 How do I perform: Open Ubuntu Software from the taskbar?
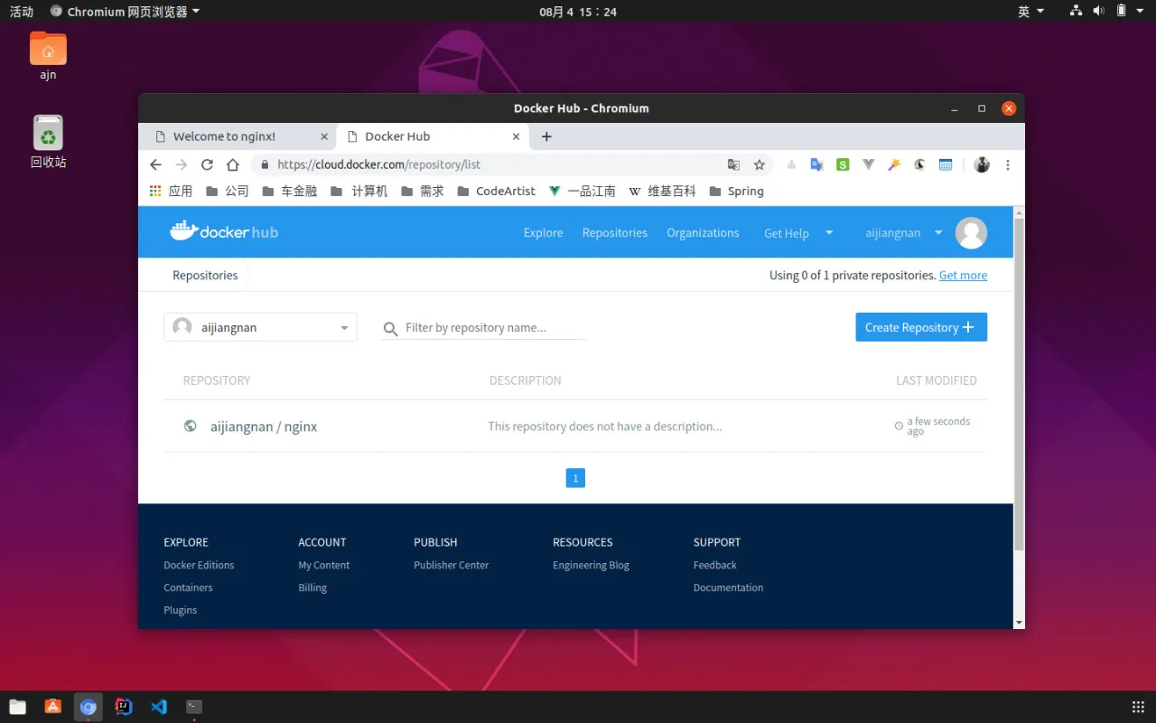tap(53, 707)
